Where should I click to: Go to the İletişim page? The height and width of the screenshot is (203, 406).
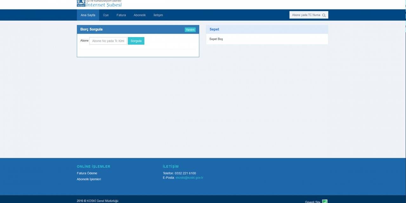(x=158, y=15)
